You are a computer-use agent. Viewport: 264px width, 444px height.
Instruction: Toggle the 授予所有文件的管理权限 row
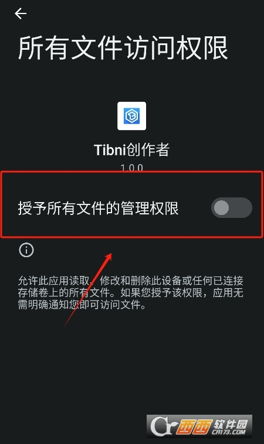tap(132, 208)
